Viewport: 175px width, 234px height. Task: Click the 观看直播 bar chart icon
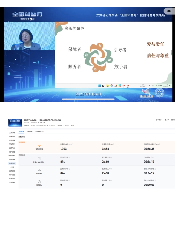pos(39,170)
